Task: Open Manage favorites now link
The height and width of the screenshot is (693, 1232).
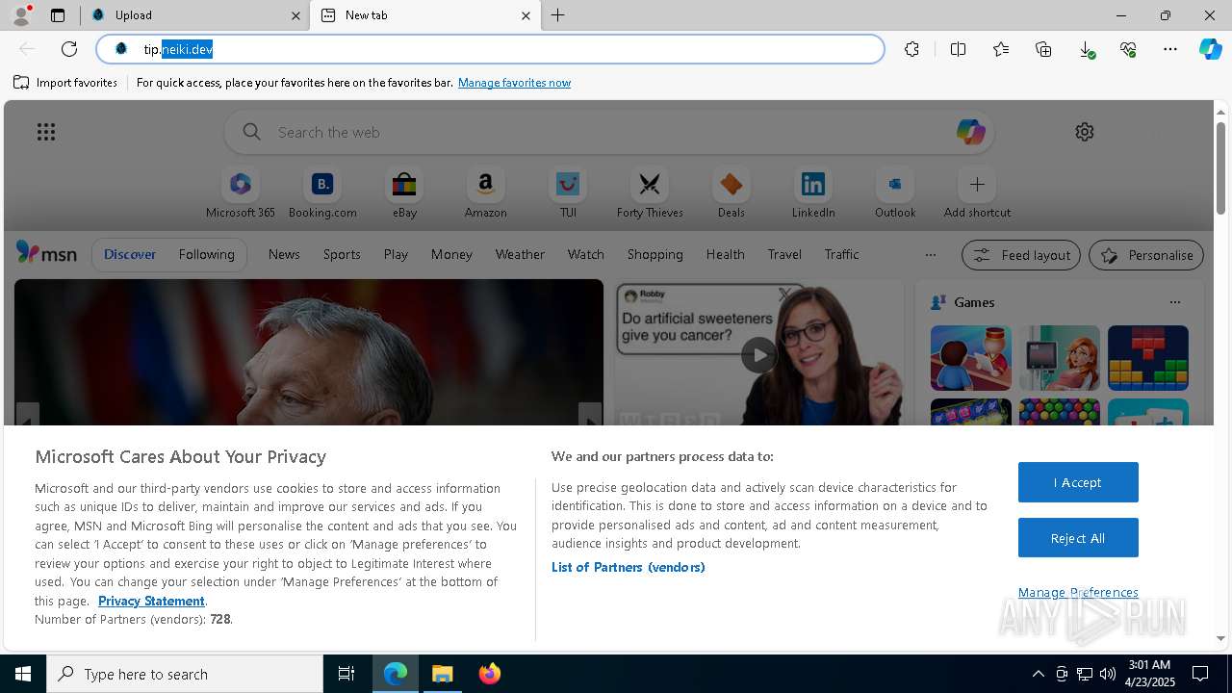Action: (x=514, y=83)
